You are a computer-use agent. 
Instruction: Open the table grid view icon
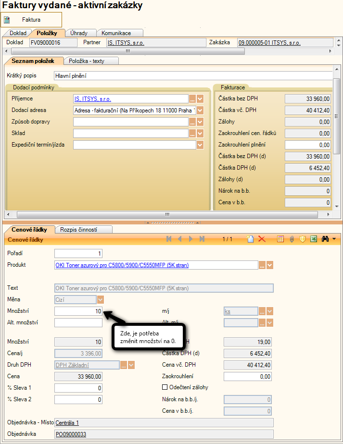tap(280, 239)
